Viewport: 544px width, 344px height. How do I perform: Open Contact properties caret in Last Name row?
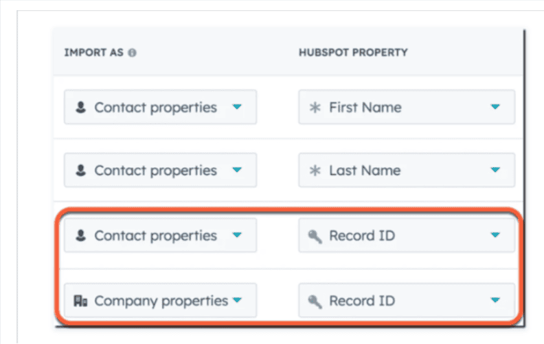[x=237, y=170]
